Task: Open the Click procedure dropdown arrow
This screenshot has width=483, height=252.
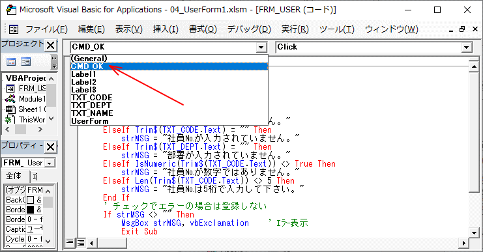Action: click(466, 48)
